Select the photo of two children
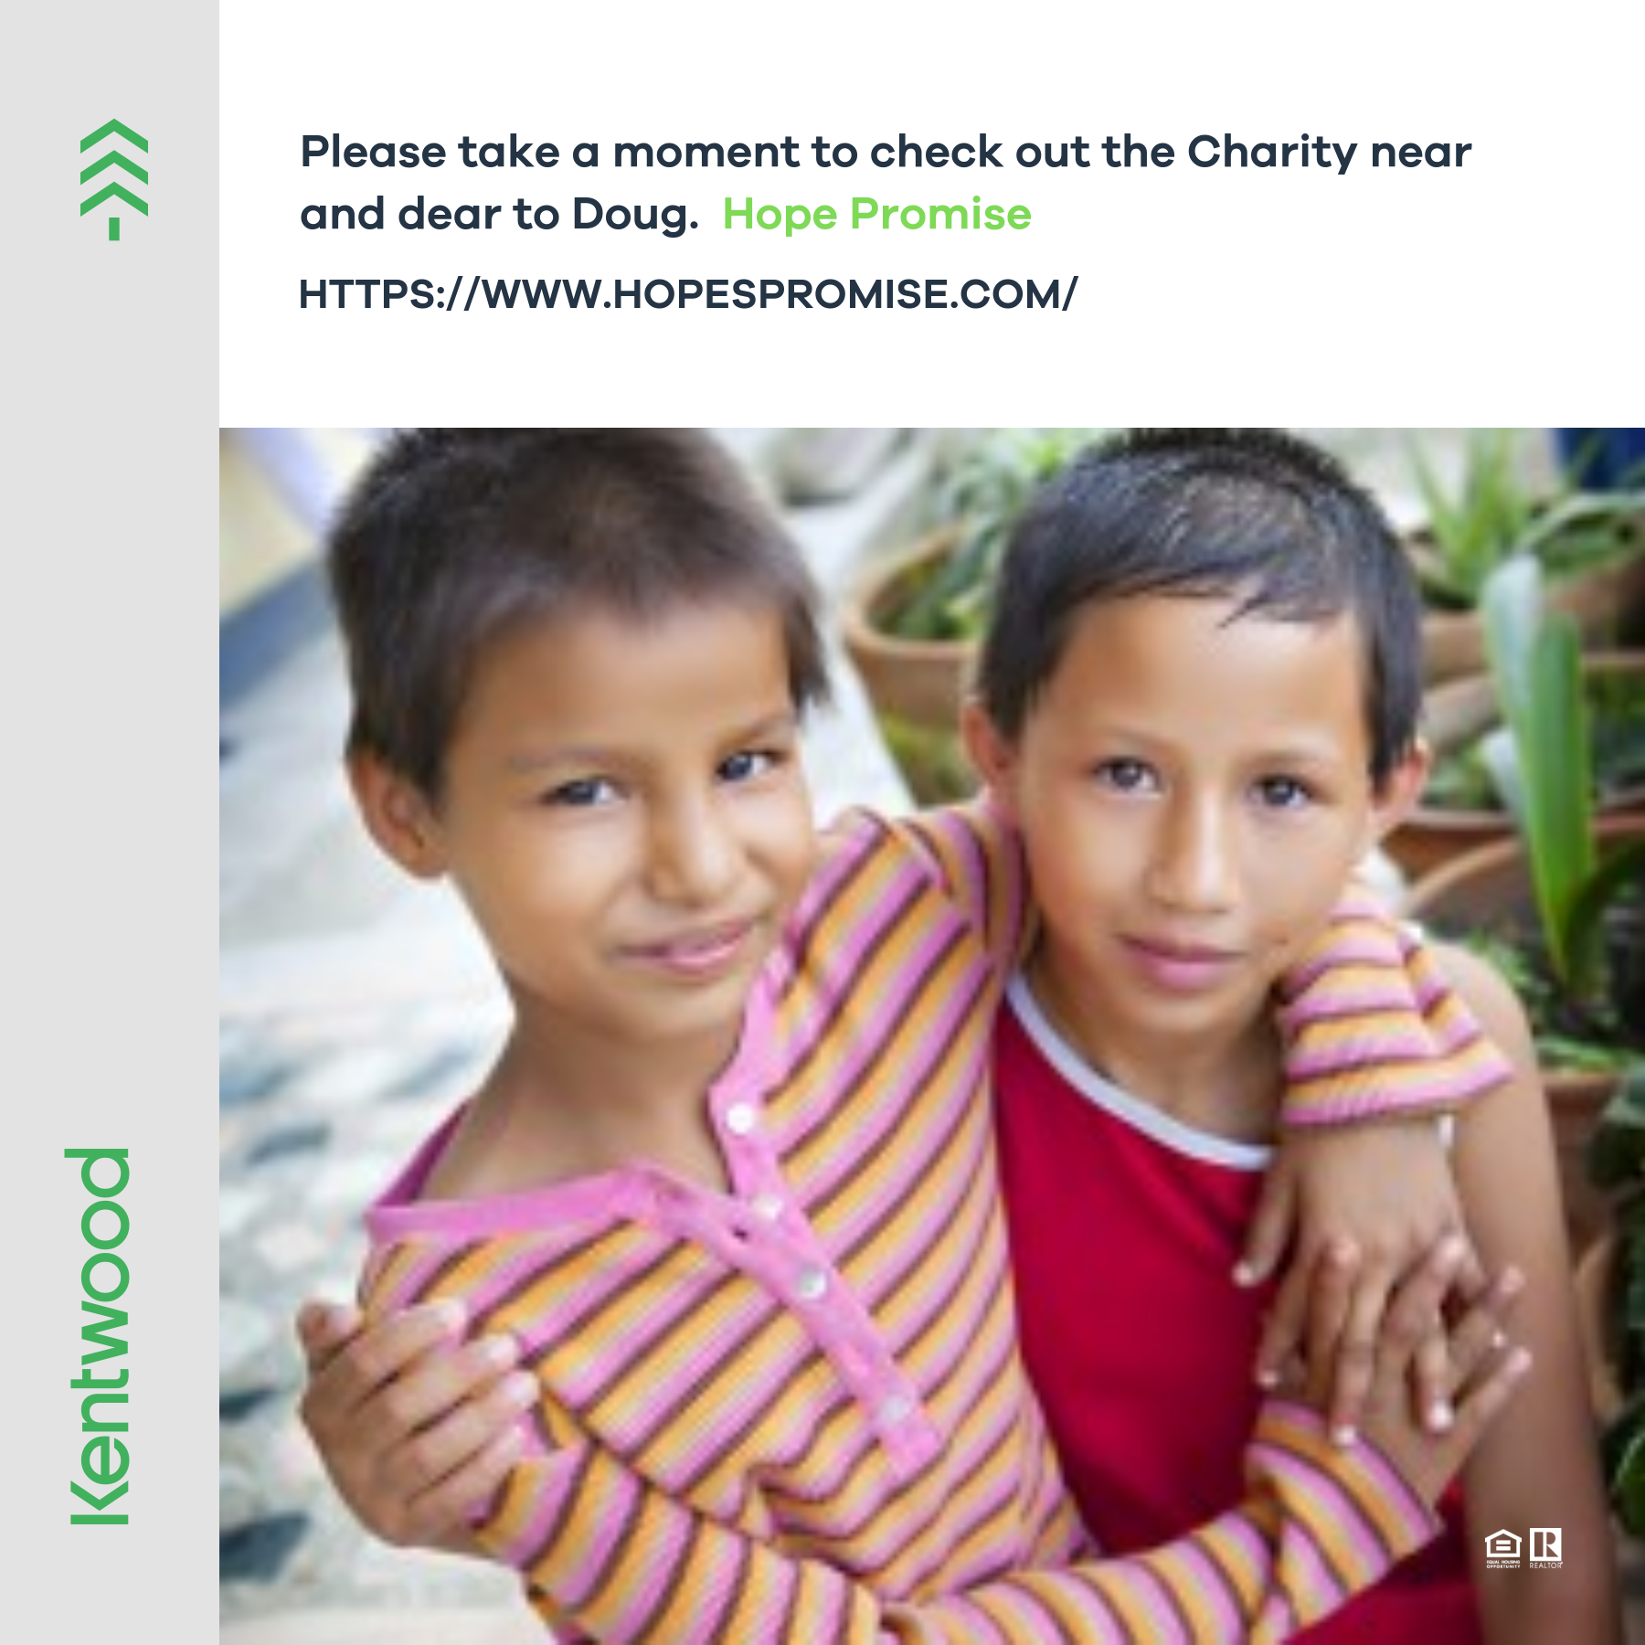The height and width of the screenshot is (1645, 1645). 932,1036
